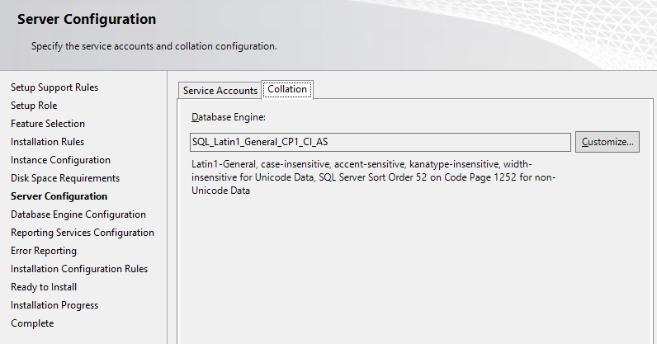Go to Reporting Services Configuration
This screenshot has width=657, height=344.
pyautogui.click(x=83, y=233)
